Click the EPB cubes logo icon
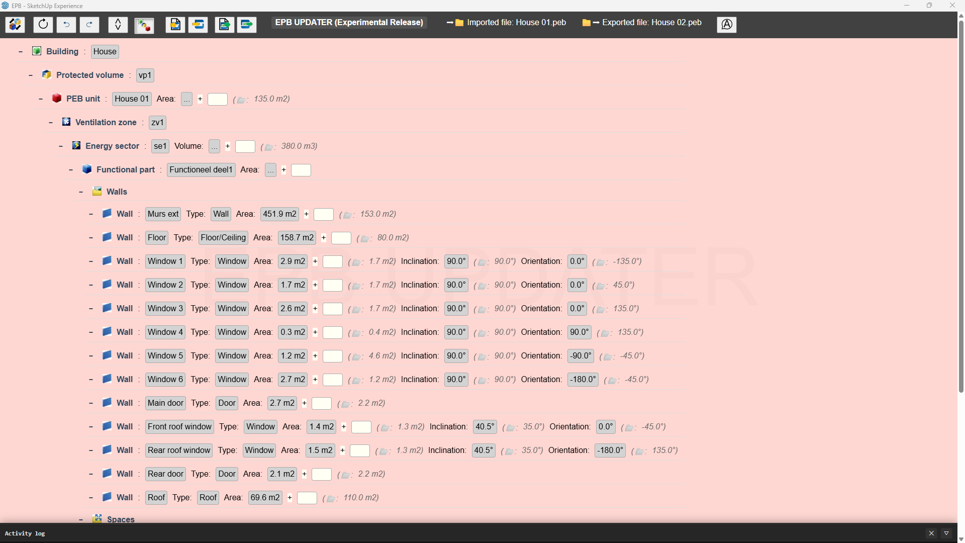965x543 pixels. [15, 24]
